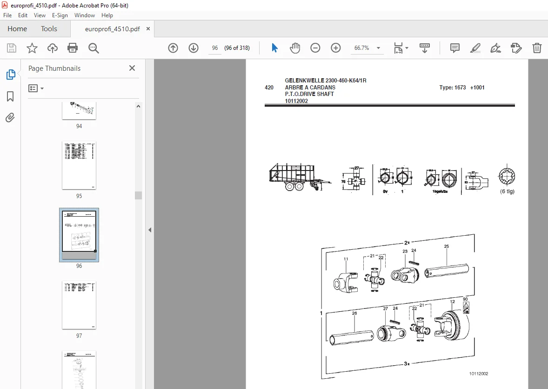This screenshot has height=389, width=548.
Task: Select the europrofi_4510.pdf document tab
Action: click(112, 29)
